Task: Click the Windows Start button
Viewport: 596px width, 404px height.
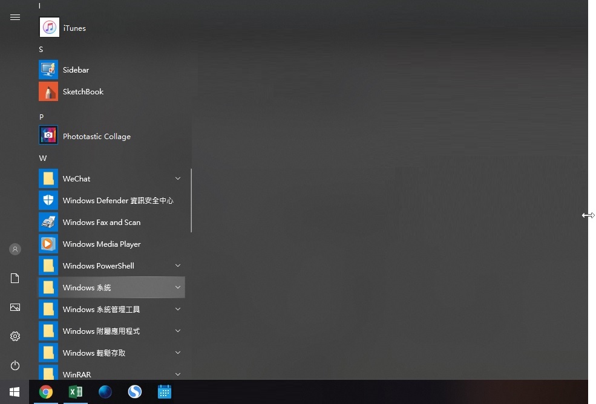Action: 15,392
